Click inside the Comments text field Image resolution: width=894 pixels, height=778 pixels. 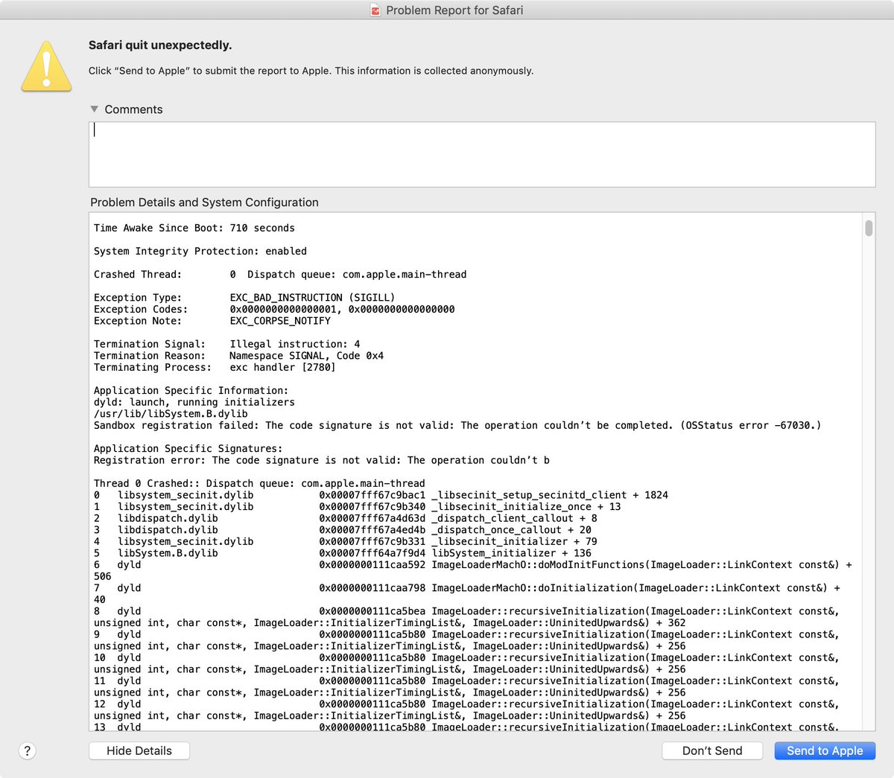point(482,154)
